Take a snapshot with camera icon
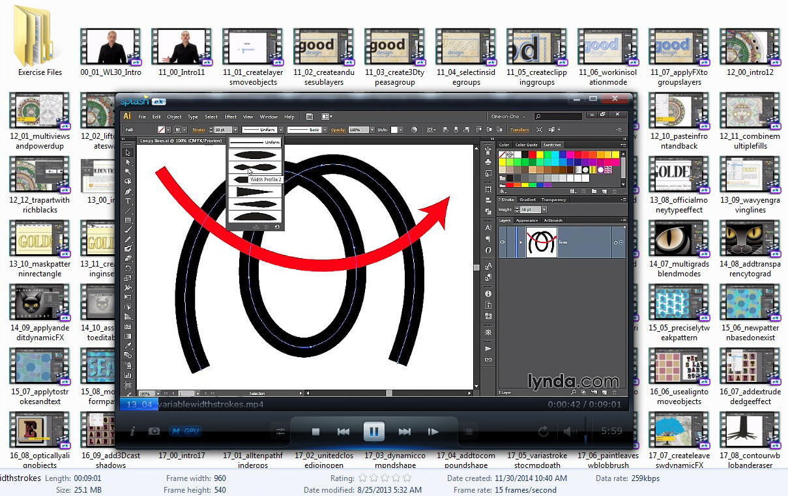 click(154, 431)
